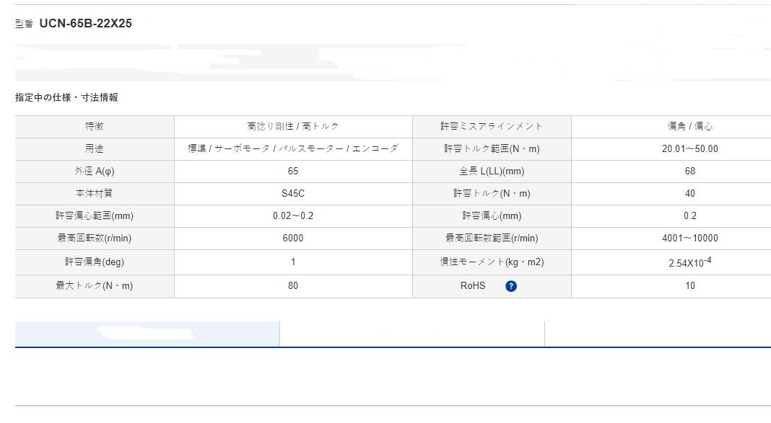The width and height of the screenshot is (771, 423).
Task: Select the second tab below the table
Action: (x=411, y=333)
